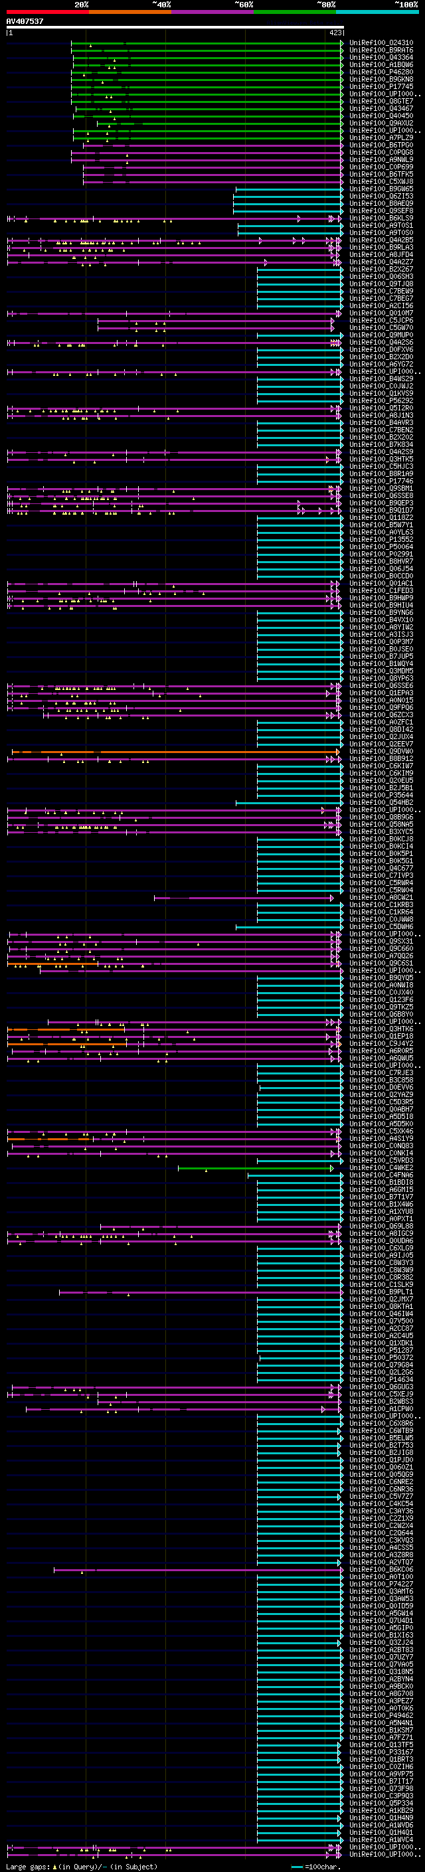Screen dimensions: 425x1872
Task: Select hit label UniRef100_A7PLZ9
Action: 381,137
